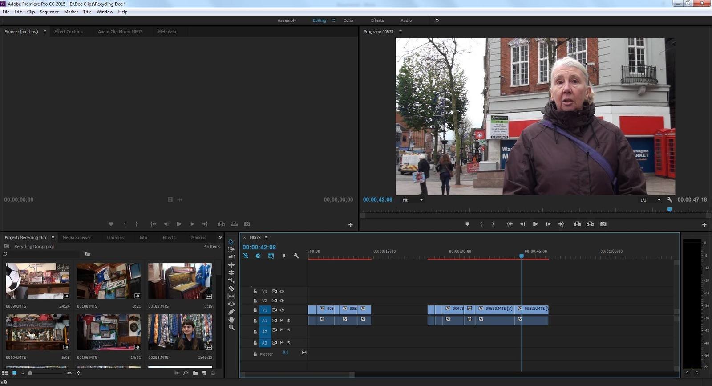Image resolution: width=712 pixels, height=386 pixels.
Task: Click the Project panel thumbnail zoom slider
Action: pyautogui.click(x=30, y=373)
